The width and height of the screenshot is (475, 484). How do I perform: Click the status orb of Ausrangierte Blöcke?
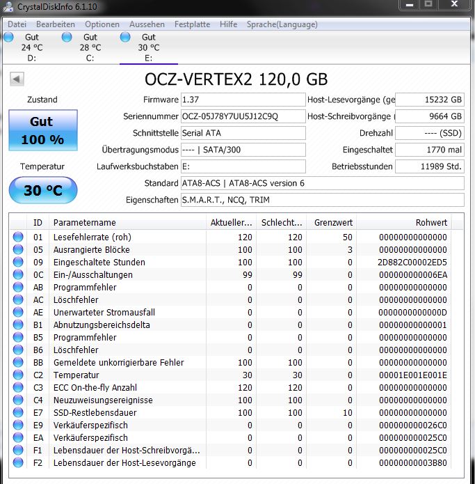[x=18, y=249]
